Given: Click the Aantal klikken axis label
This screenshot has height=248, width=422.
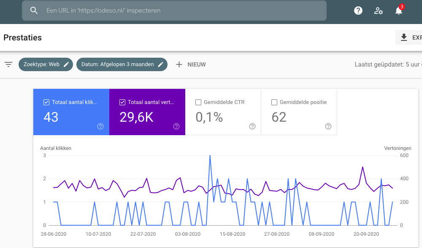Looking at the screenshot, I should click(x=56, y=148).
